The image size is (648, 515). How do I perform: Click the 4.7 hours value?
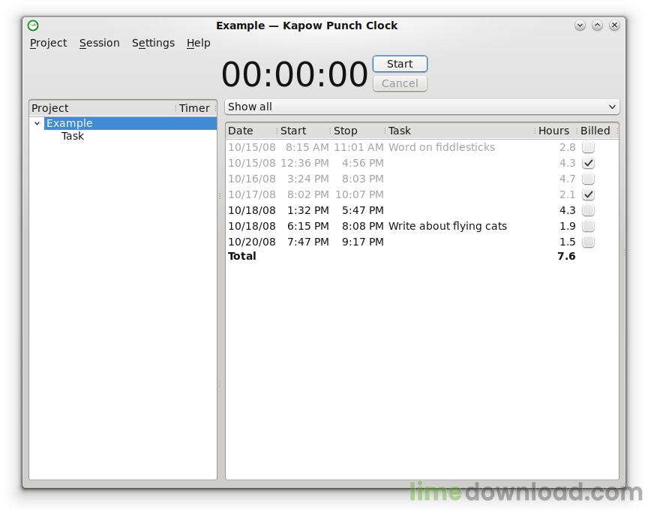pyautogui.click(x=568, y=179)
